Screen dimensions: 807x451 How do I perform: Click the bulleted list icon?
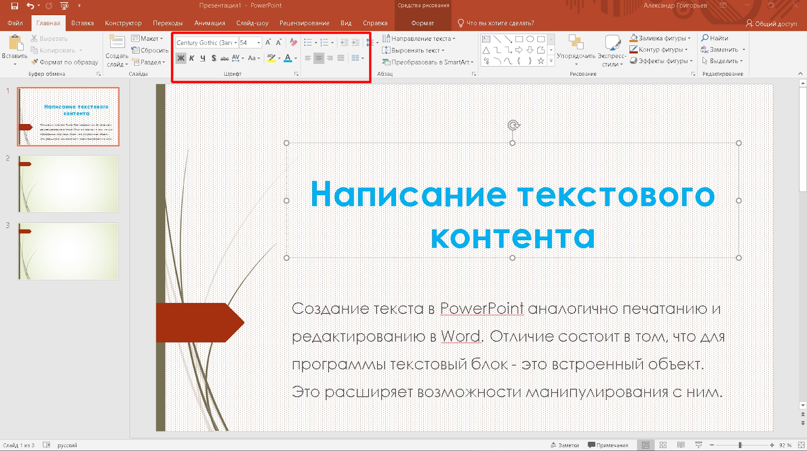(x=308, y=43)
